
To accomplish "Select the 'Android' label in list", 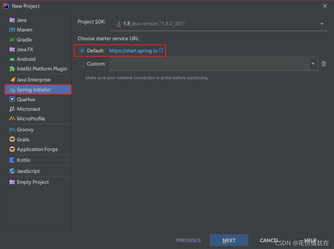I will [26, 59].
